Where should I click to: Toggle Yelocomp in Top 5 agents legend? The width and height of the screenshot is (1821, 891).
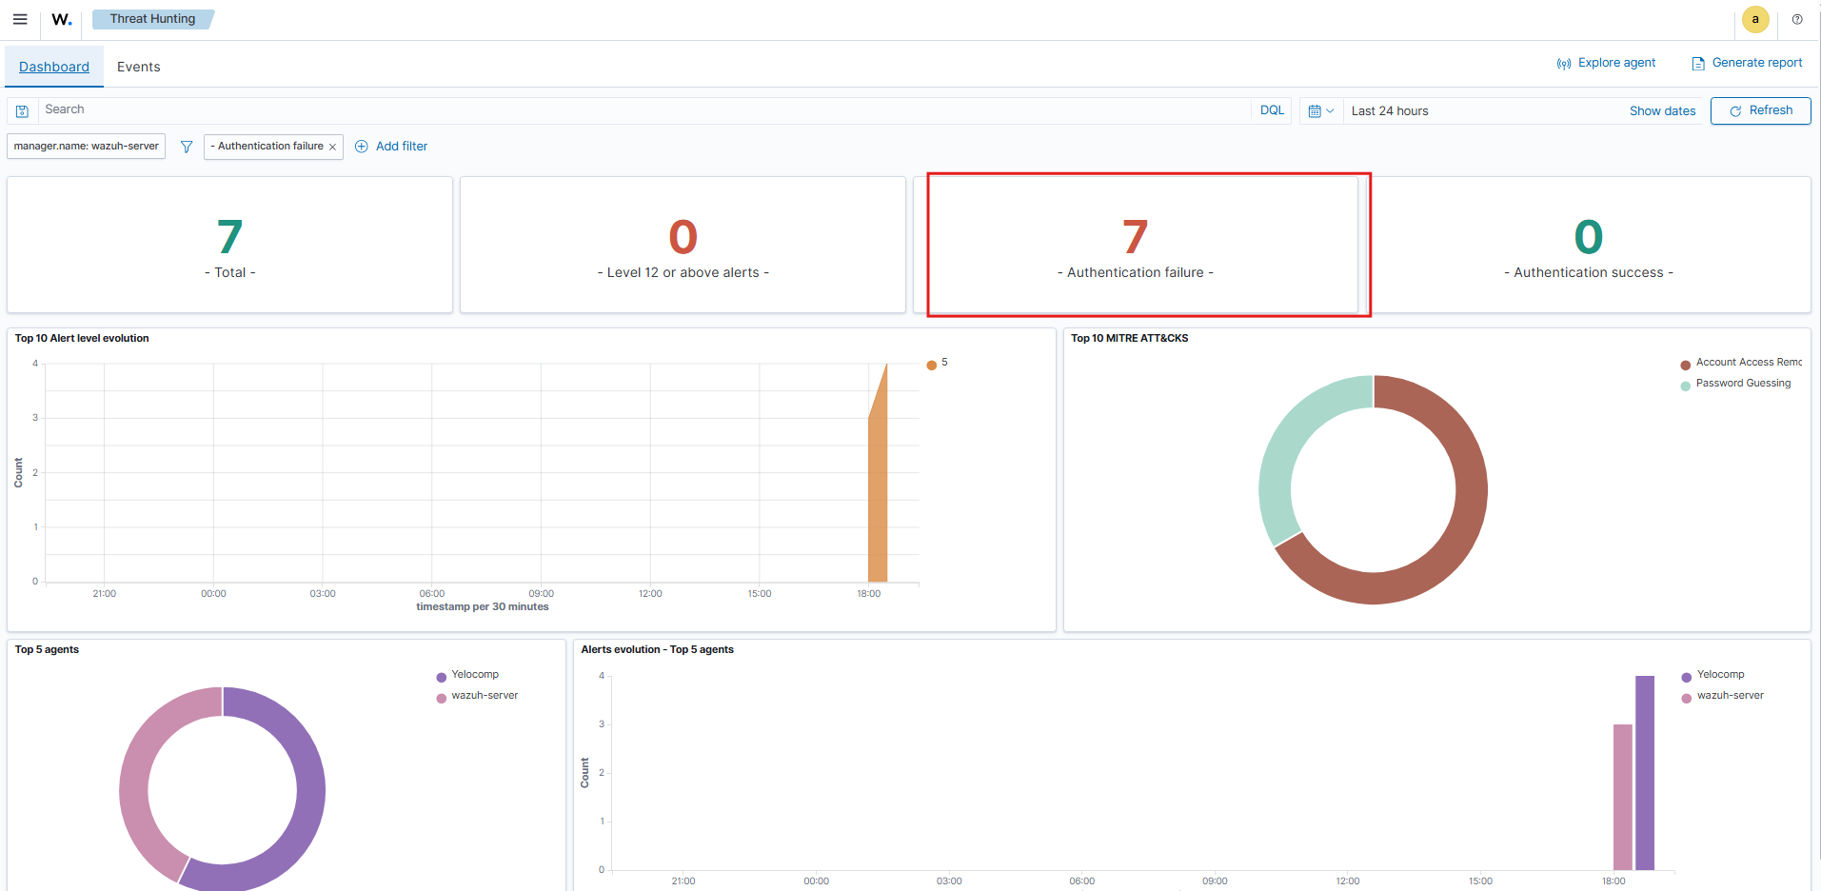(474, 675)
